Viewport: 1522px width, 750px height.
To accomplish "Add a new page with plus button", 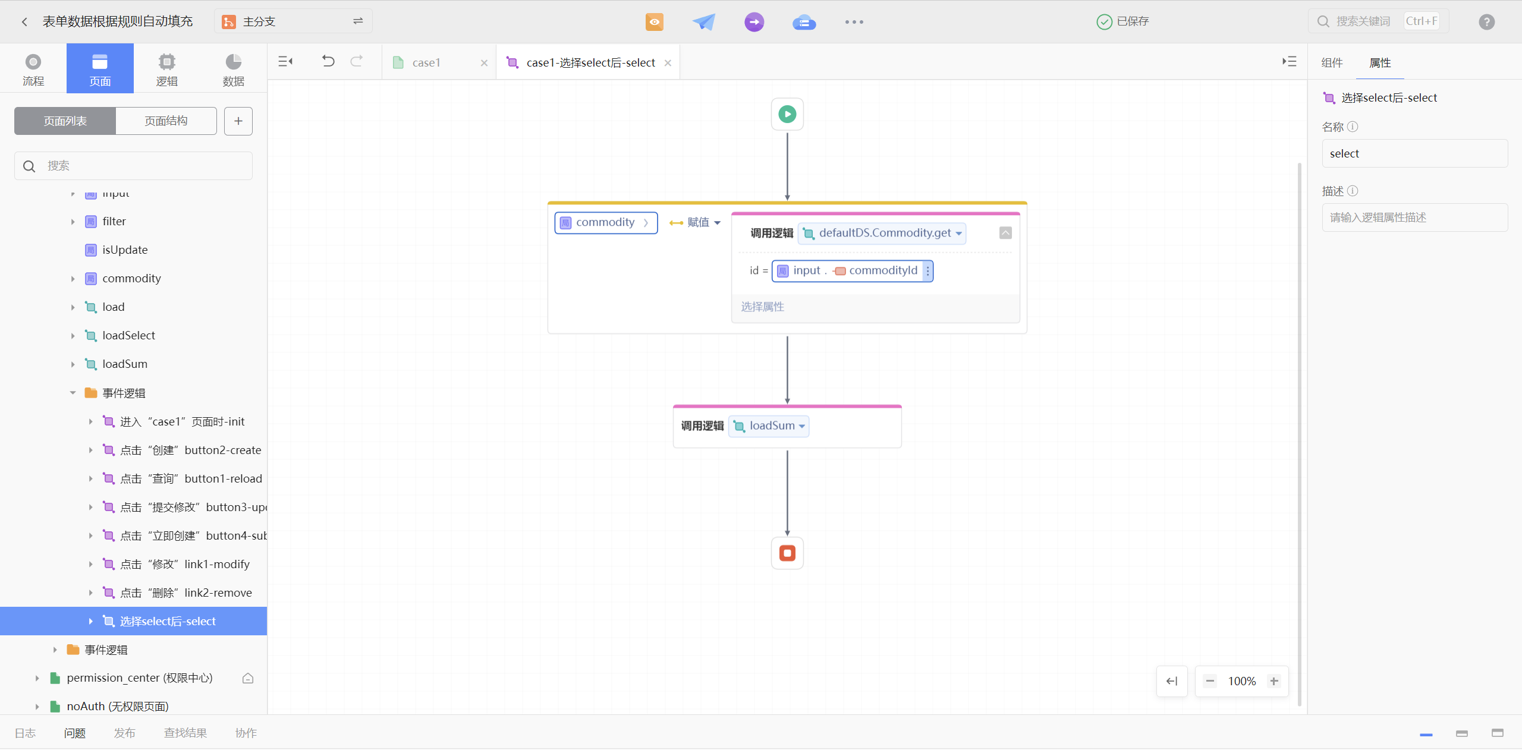I will (x=238, y=121).
